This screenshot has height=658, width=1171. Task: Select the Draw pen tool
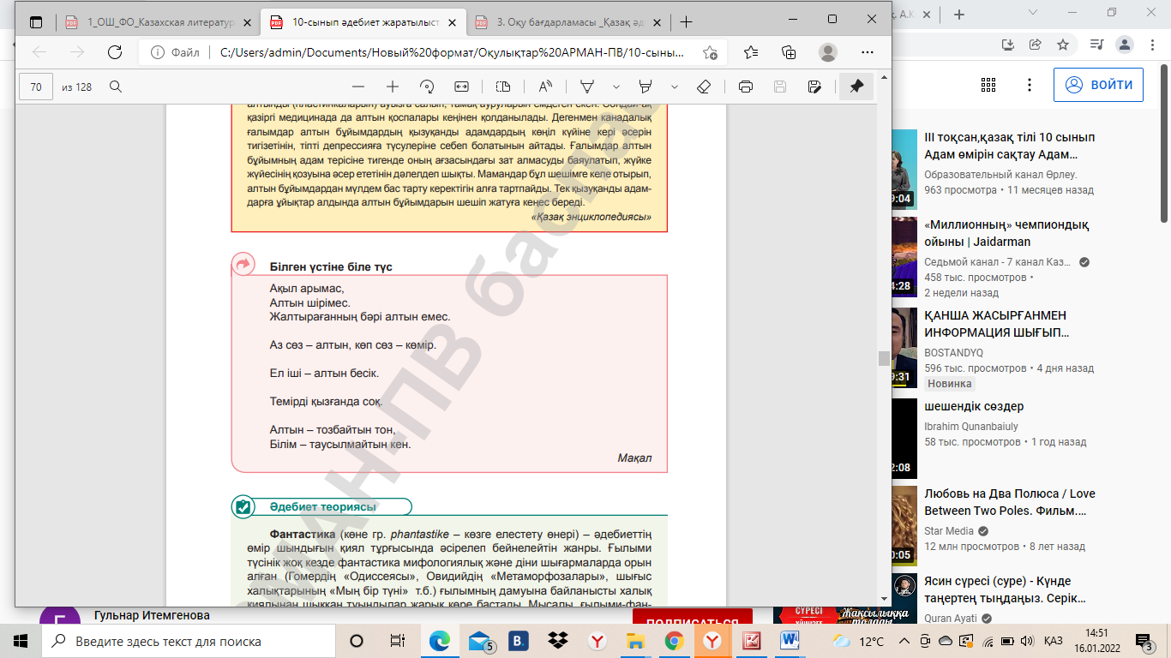(587, 87)
